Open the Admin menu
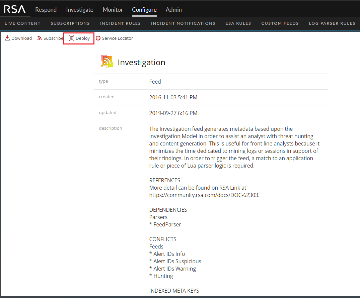 click(x=174, y=10)
